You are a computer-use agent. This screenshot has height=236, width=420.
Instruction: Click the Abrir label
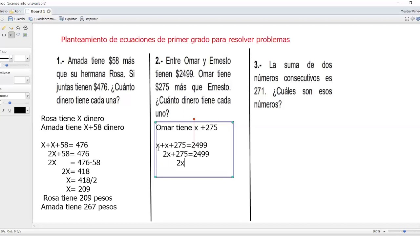click(18, 11)
